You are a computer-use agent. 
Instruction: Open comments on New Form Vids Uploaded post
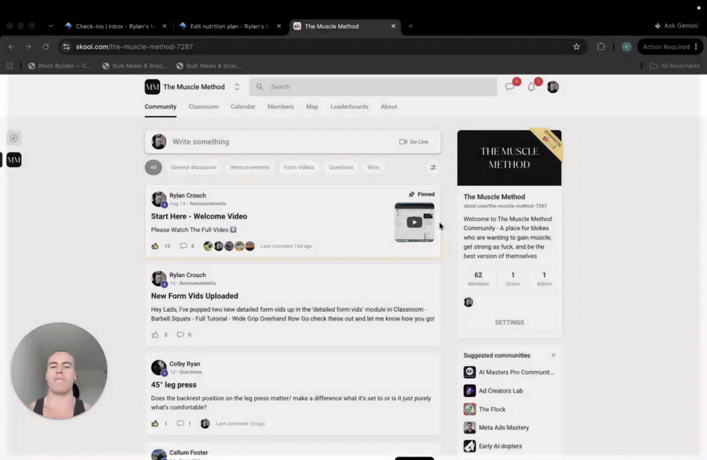coord(180,334)
